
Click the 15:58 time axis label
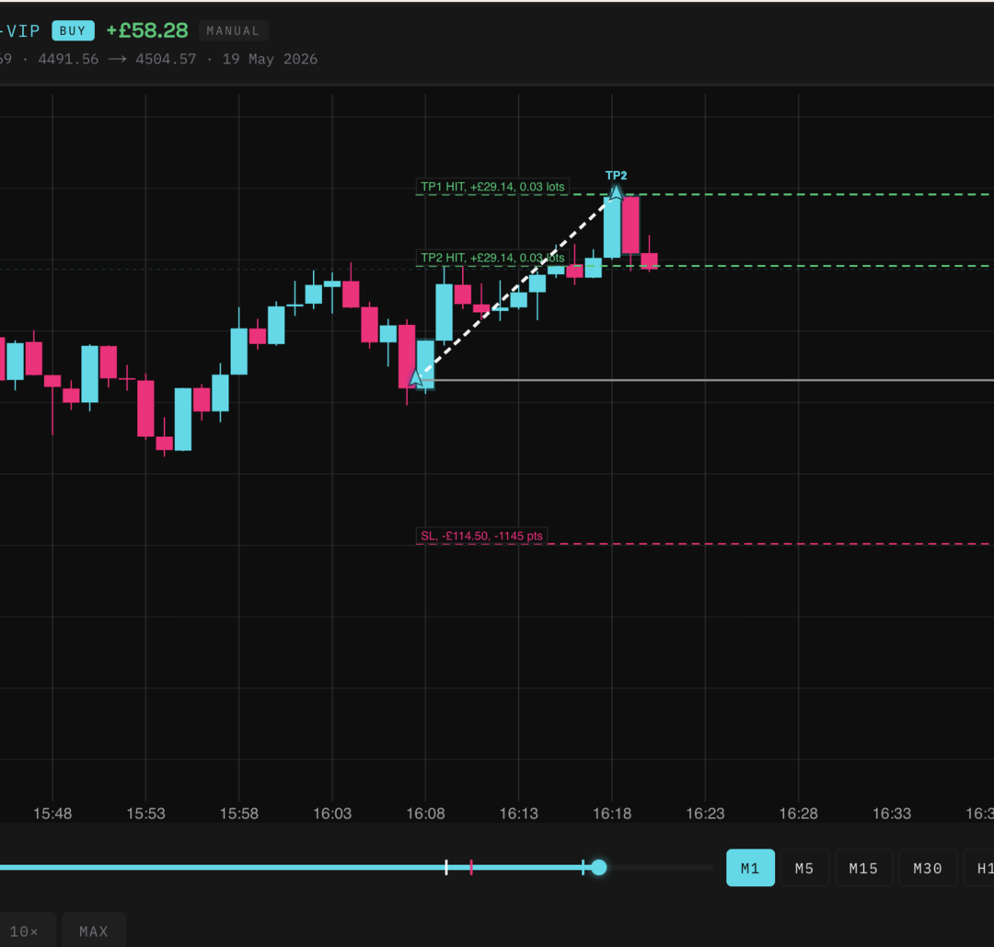point(239,814)
